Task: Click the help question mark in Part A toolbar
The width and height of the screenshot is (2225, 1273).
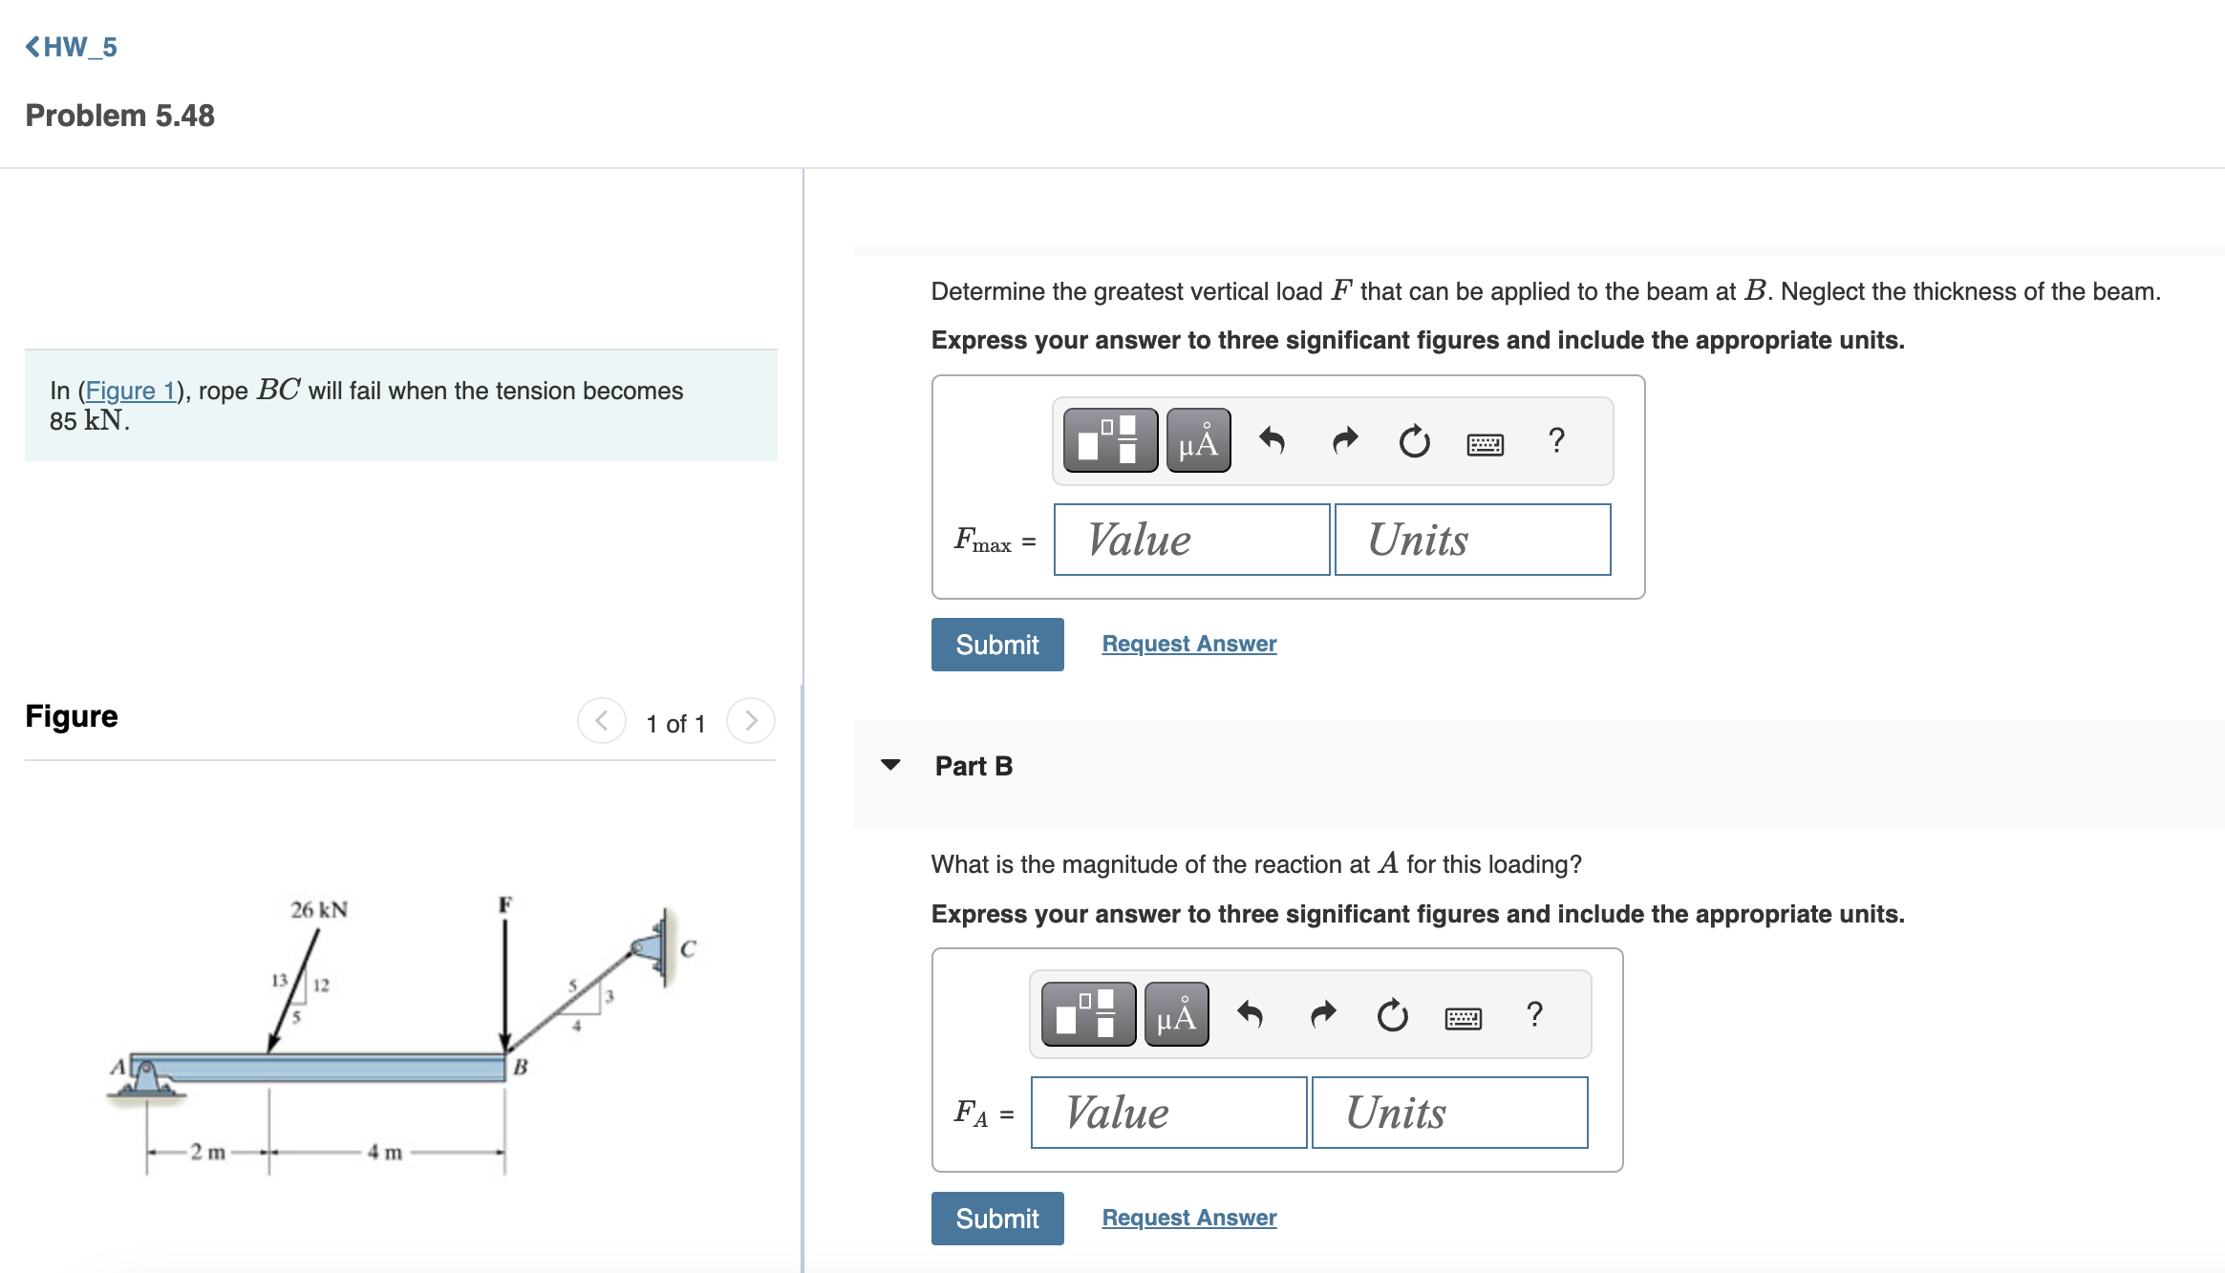Action: [x=1556, y=440]
